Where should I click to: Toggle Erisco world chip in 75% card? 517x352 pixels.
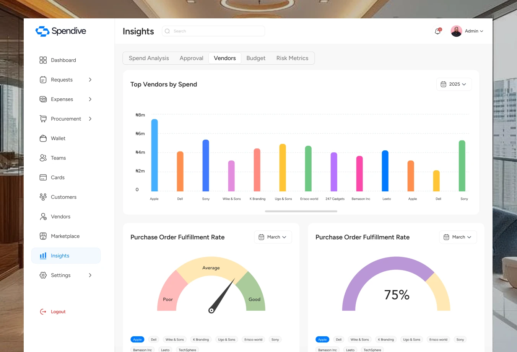[438, 339]
